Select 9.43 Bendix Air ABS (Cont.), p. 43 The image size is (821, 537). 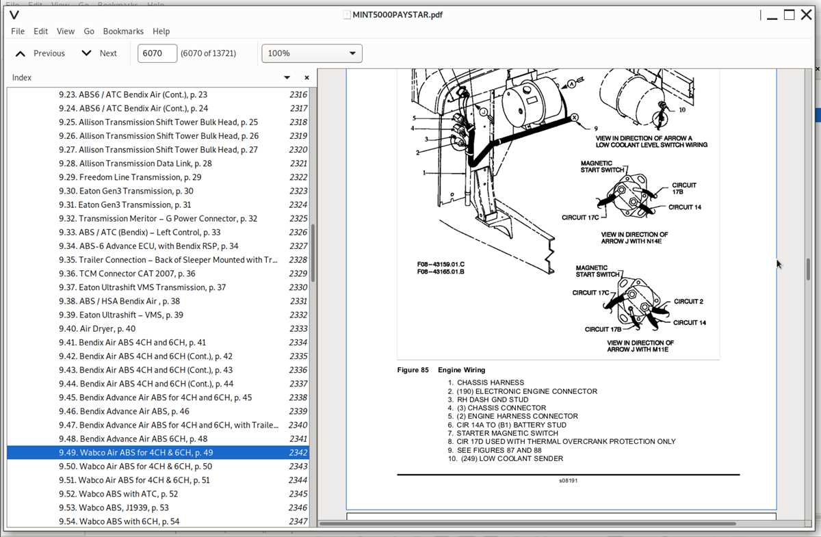click(158, 370)
